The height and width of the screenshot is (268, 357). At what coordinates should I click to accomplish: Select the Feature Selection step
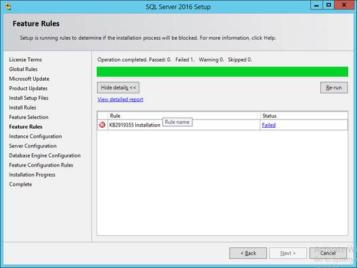pos(28,117)
